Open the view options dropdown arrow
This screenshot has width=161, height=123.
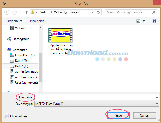click(x=144, y=21)
